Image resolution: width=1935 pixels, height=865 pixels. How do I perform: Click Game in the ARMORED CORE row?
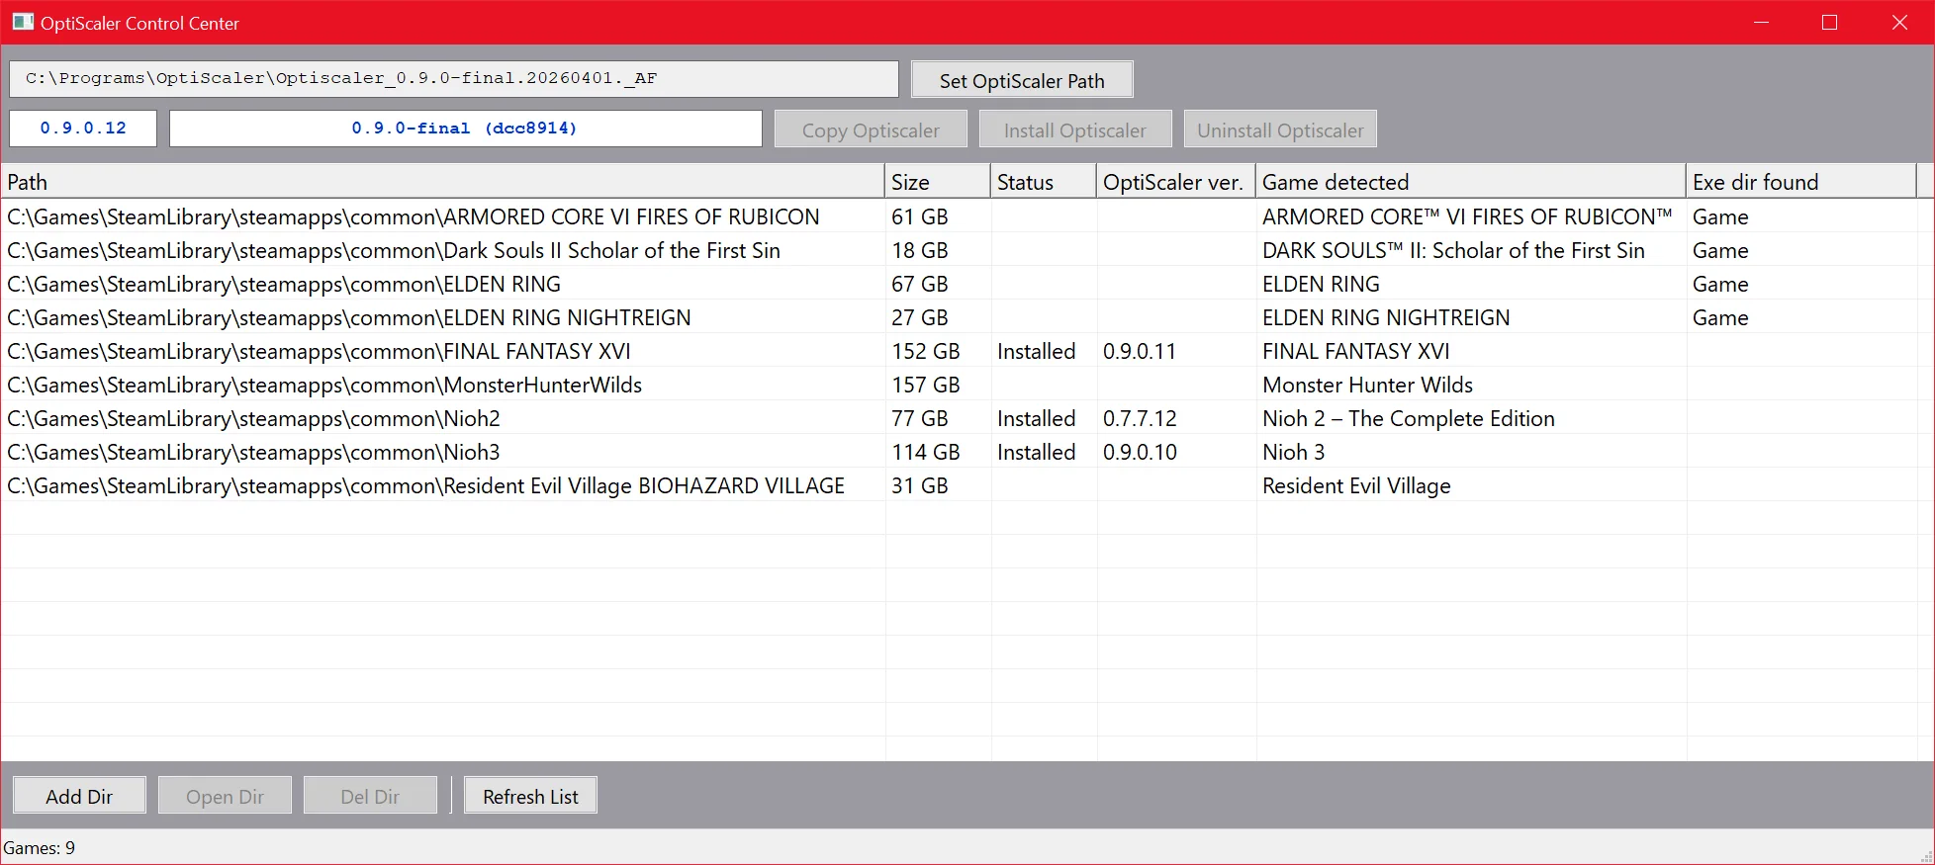pos(1720,216)
